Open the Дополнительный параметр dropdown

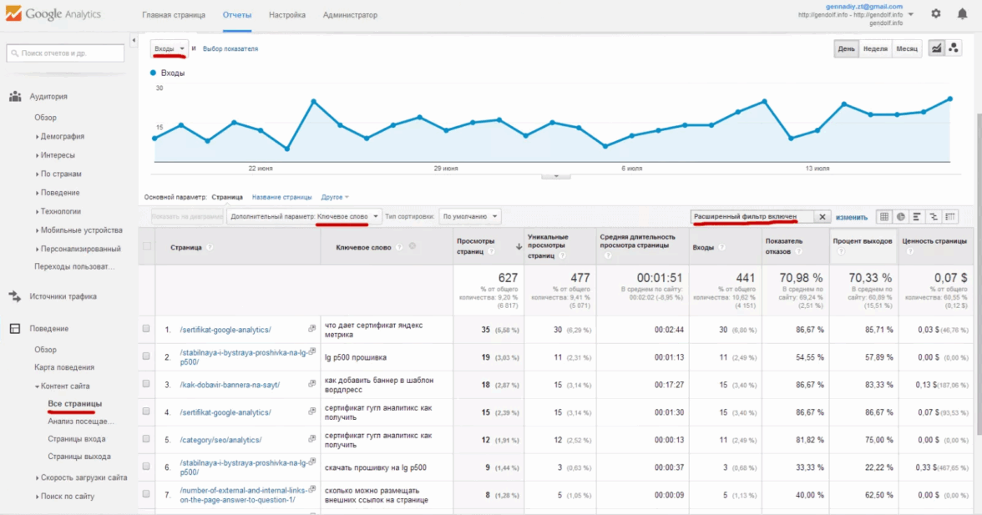305,216
